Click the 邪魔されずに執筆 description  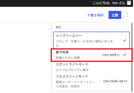click(68, 58)
